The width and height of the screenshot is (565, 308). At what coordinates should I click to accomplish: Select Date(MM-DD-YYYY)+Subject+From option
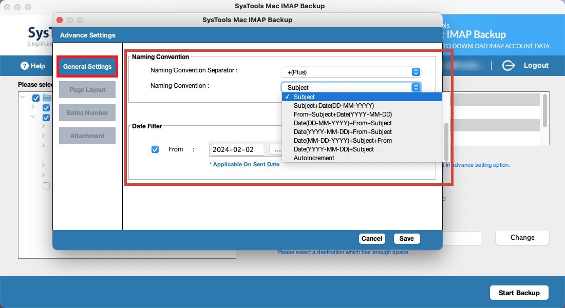[362, 141]
